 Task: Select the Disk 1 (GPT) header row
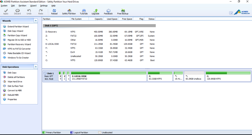(99, 26)
